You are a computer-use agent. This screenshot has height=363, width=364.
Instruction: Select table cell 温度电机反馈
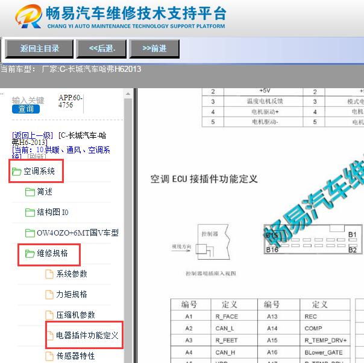263,101
